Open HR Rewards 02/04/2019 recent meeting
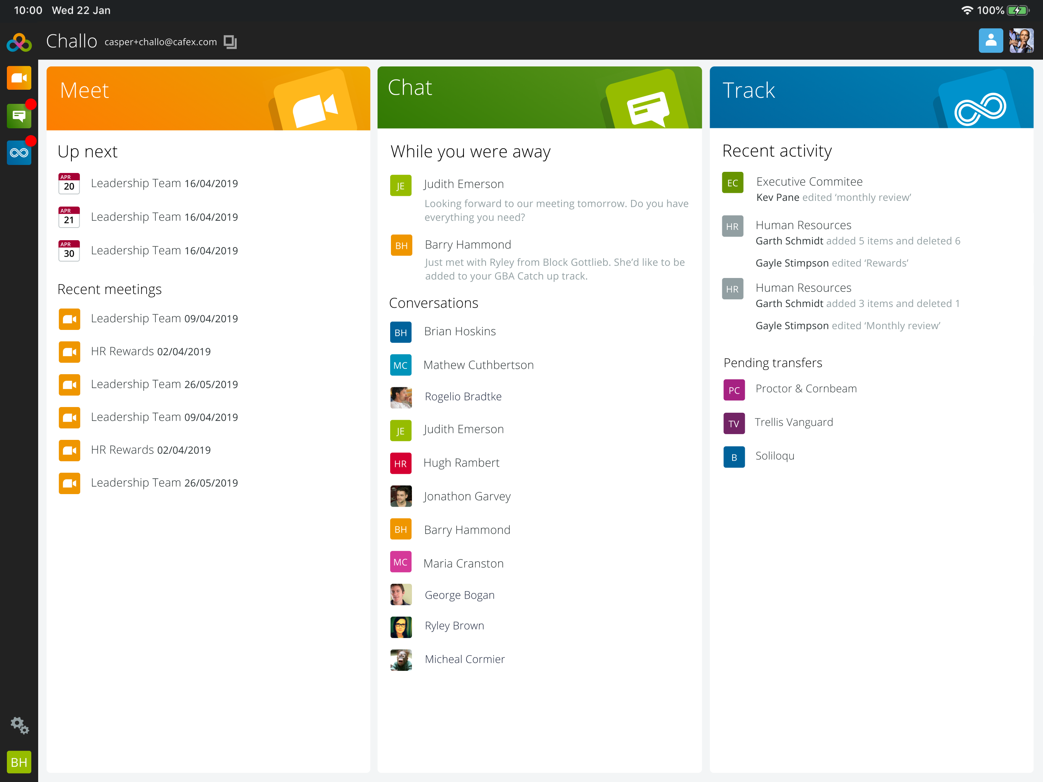Image resolution: width=1043 pixels, height=782 pixels. click(150, 351)
